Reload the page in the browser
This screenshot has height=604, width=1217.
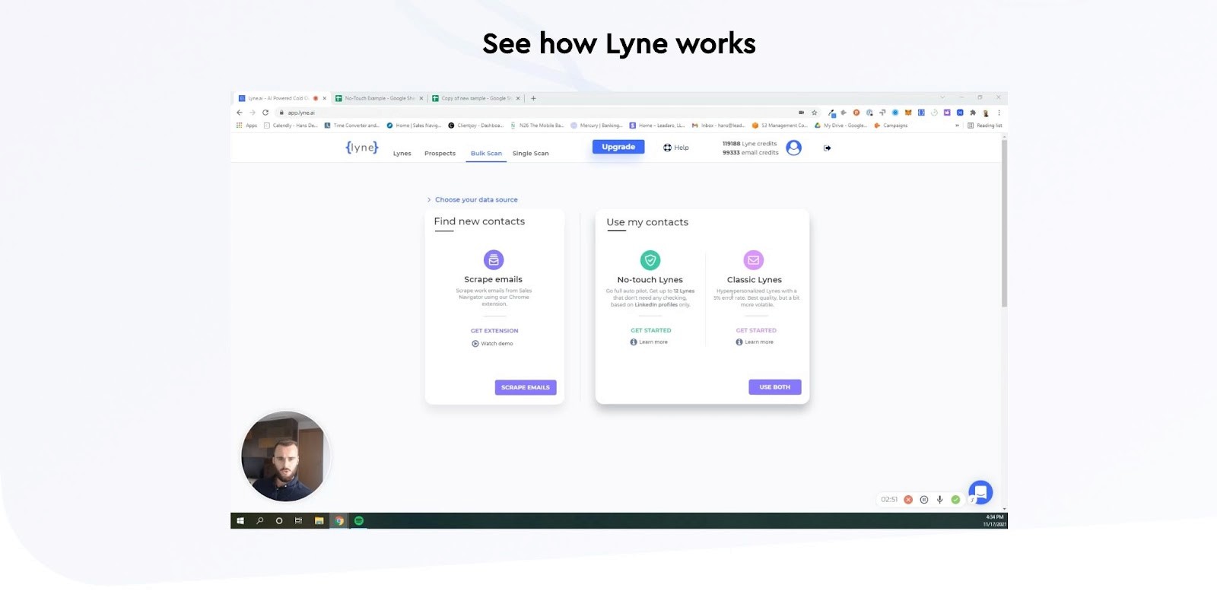(x=265, y=113)
